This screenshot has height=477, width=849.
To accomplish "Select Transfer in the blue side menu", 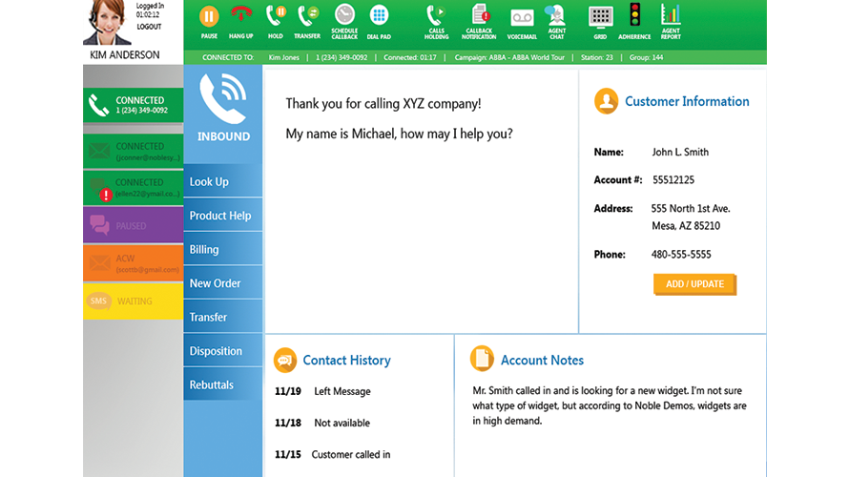I will coord(223,317).
